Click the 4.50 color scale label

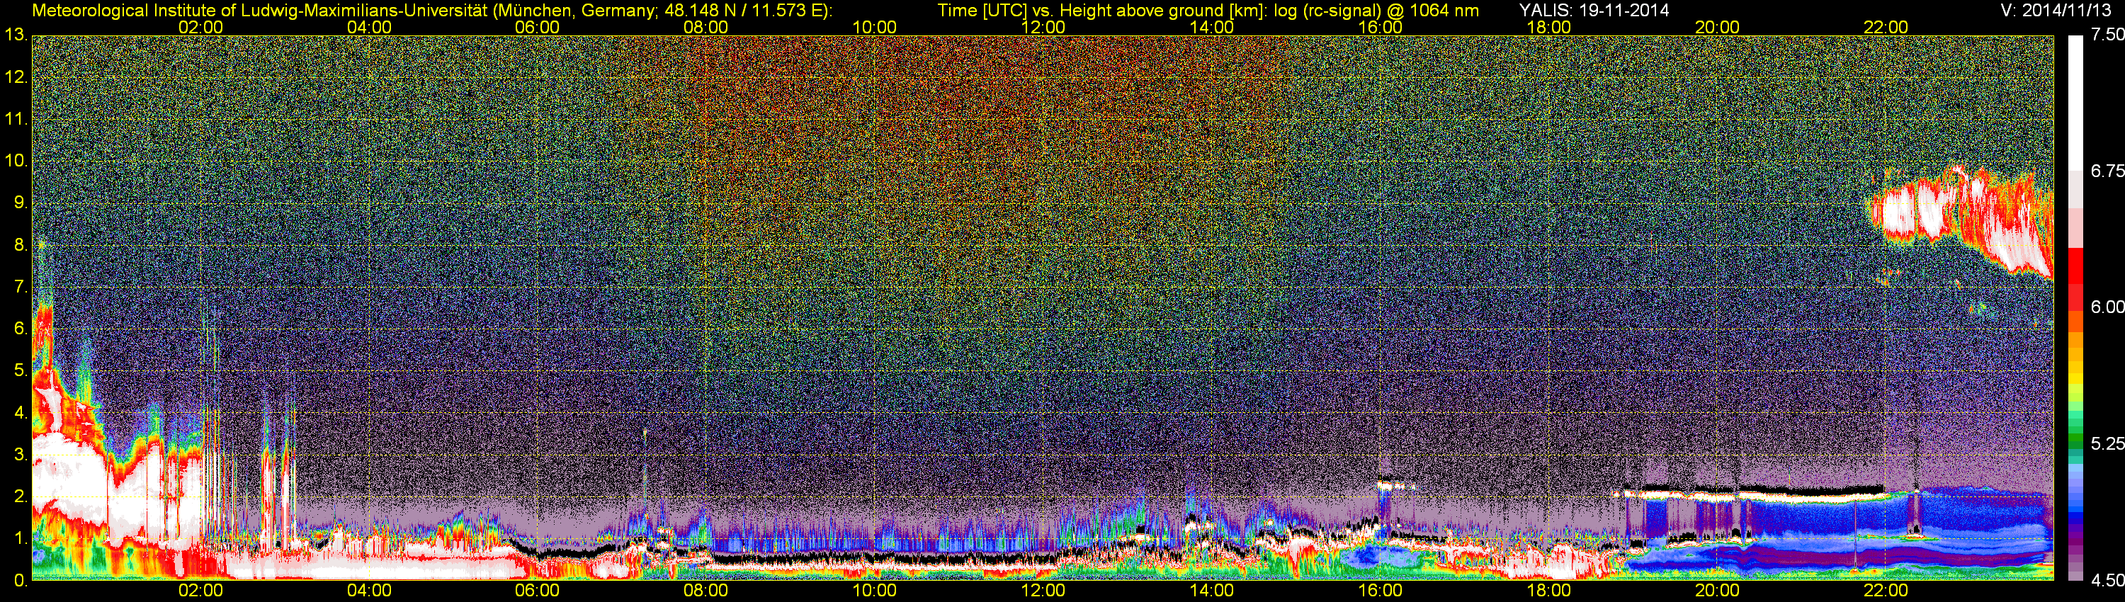click(x=2107, y=581)
